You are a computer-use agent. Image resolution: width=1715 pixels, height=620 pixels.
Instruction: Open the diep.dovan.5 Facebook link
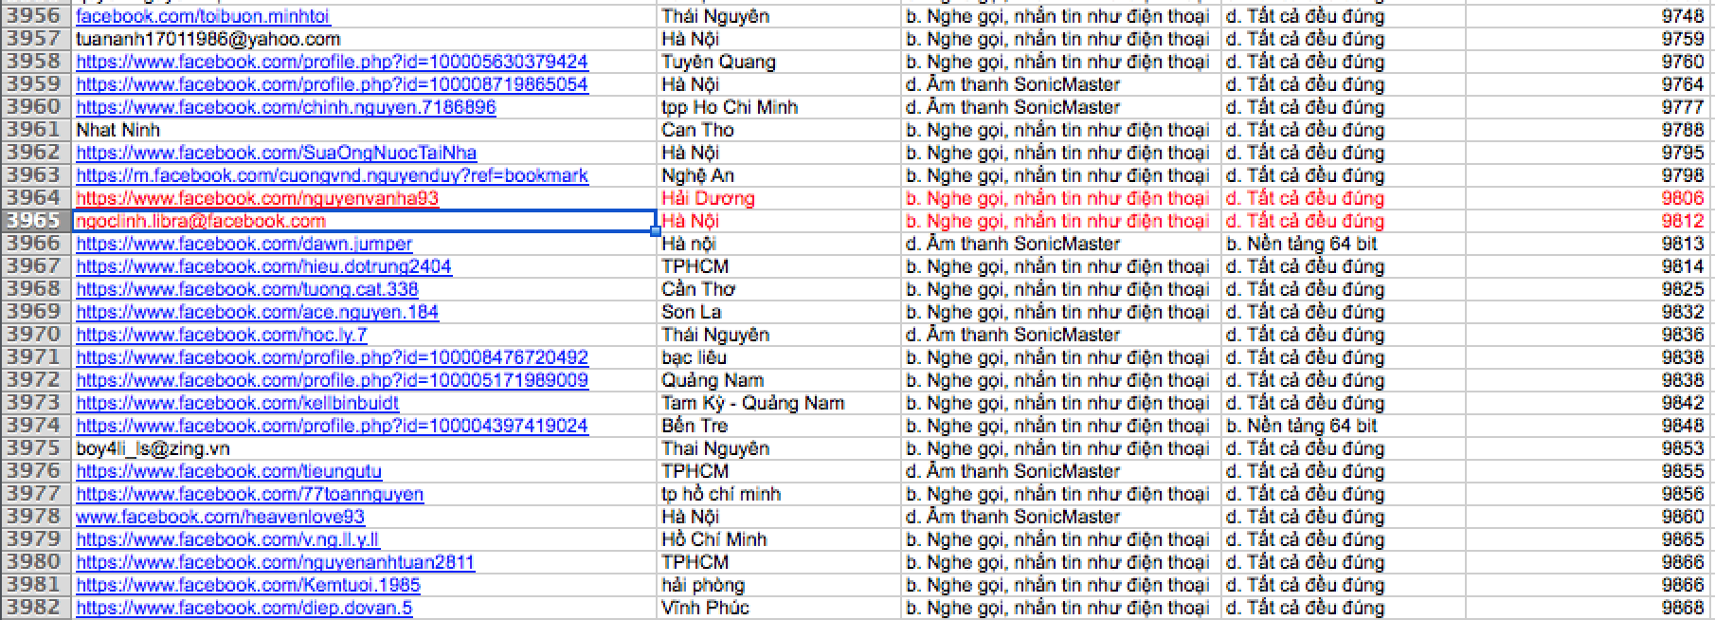coord(244,608)
